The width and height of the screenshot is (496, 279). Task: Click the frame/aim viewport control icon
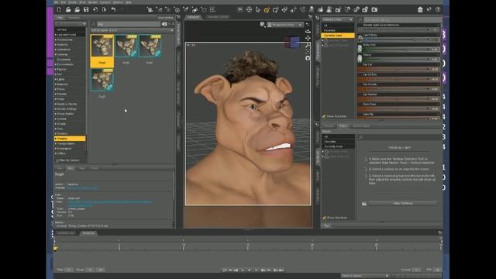tap(308, 51)
